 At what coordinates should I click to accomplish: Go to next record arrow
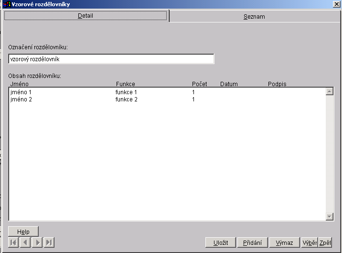pos(37,242)
